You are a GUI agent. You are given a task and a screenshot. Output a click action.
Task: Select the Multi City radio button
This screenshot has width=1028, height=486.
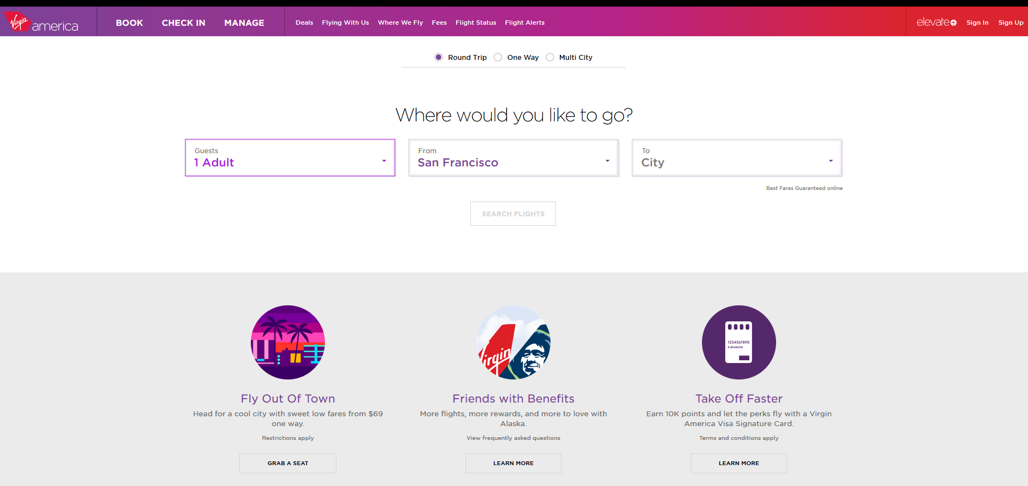(550, 57)
